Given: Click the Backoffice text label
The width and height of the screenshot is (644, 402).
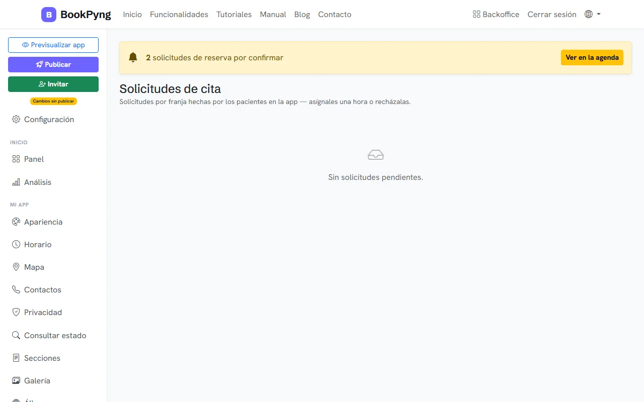Looking at the screenshot, I should coord(501,15).
